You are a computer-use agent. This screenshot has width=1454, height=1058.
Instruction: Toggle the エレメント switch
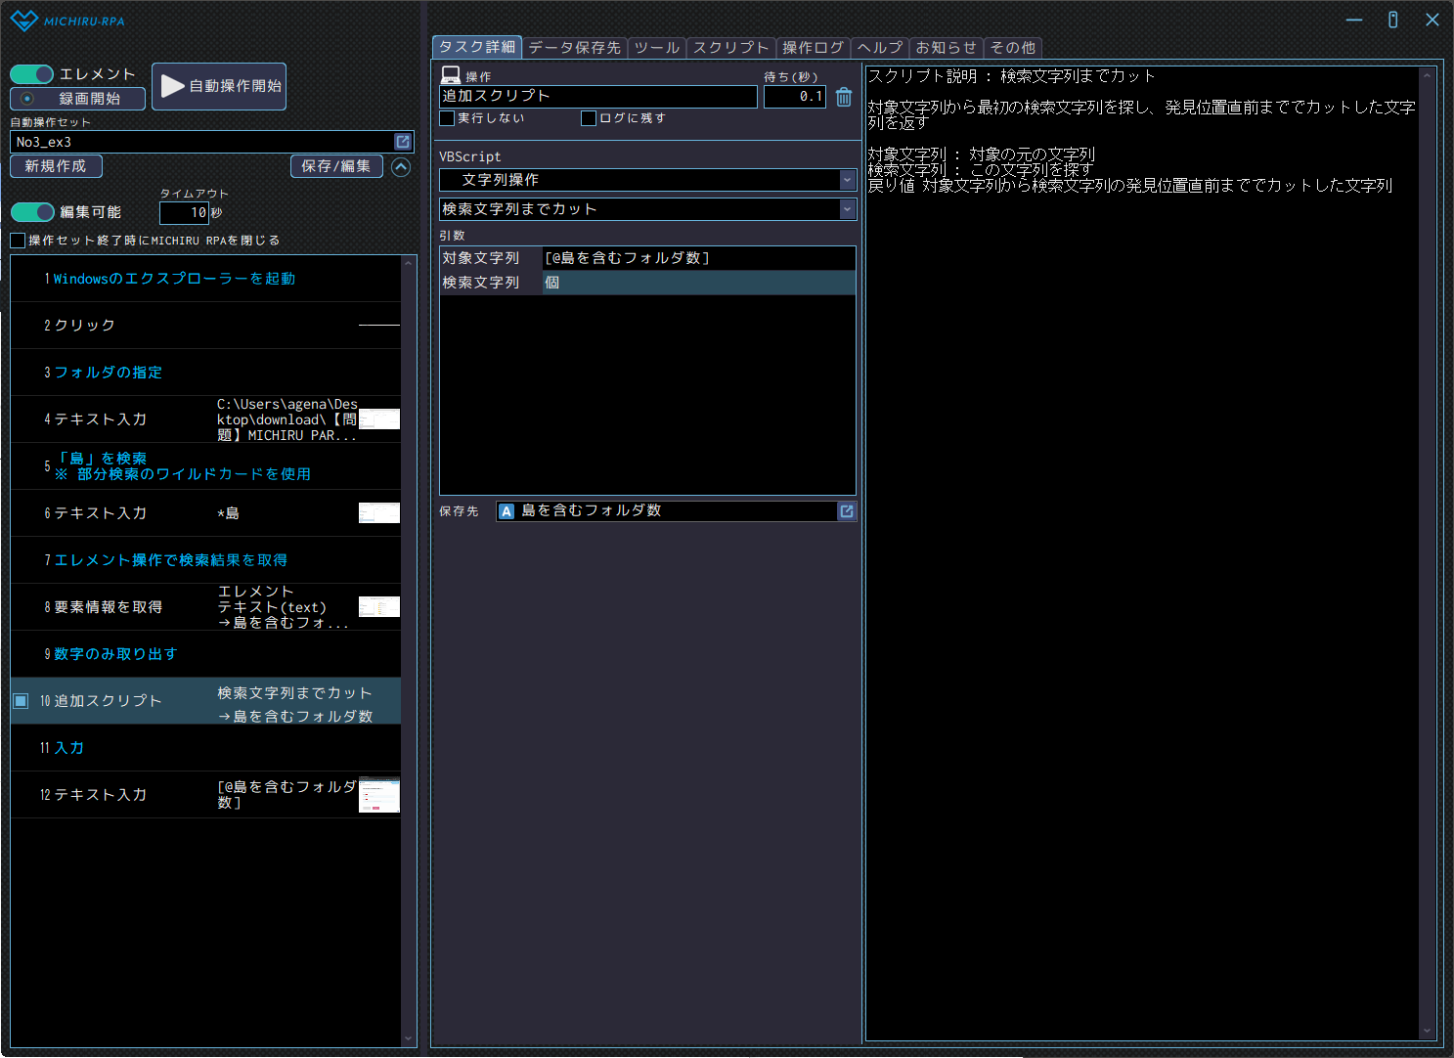pos(32,74)
